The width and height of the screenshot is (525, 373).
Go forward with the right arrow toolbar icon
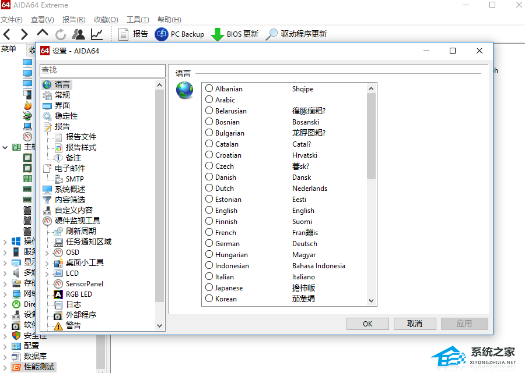[x=24, y=34]
